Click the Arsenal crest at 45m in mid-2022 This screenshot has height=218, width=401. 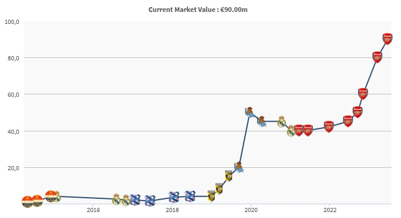348,121
